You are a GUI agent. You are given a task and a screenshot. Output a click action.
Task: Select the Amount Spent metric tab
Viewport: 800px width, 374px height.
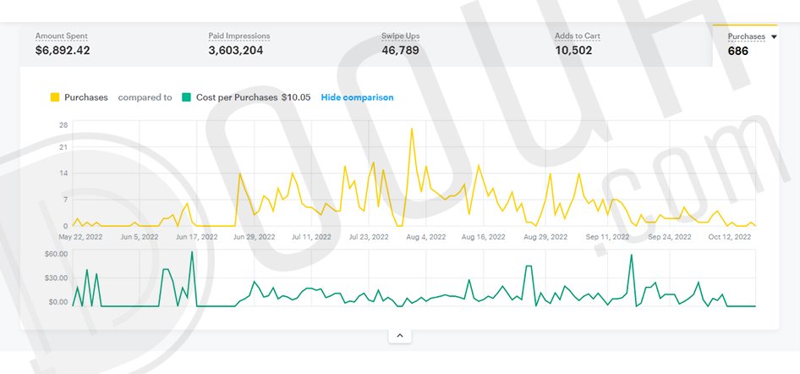pos(61,36)
